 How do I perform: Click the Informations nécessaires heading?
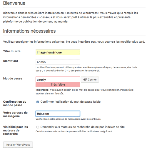(29, 31)
